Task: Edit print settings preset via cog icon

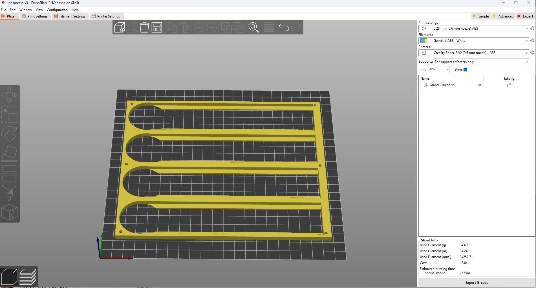Action: (x=532, y=28)
